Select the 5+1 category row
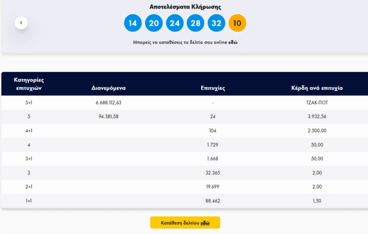The height and width of the screenshot is (234, 368). [x=28, y=103]
